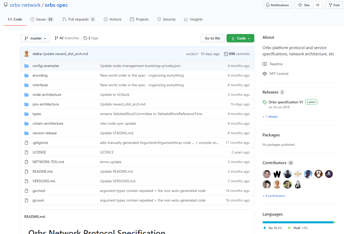Screen dimensions: 344x234
Task: Click the book icon next to Readme
Action: coord(265,64)
